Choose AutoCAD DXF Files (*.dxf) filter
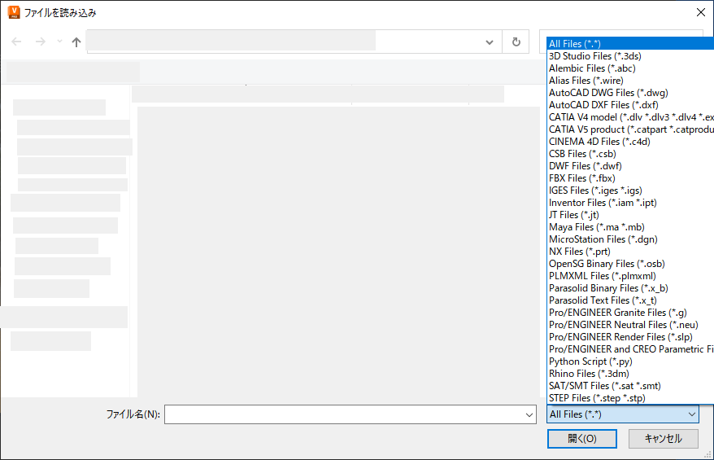This screenshot has height=460, width=714. pos(630,105)
